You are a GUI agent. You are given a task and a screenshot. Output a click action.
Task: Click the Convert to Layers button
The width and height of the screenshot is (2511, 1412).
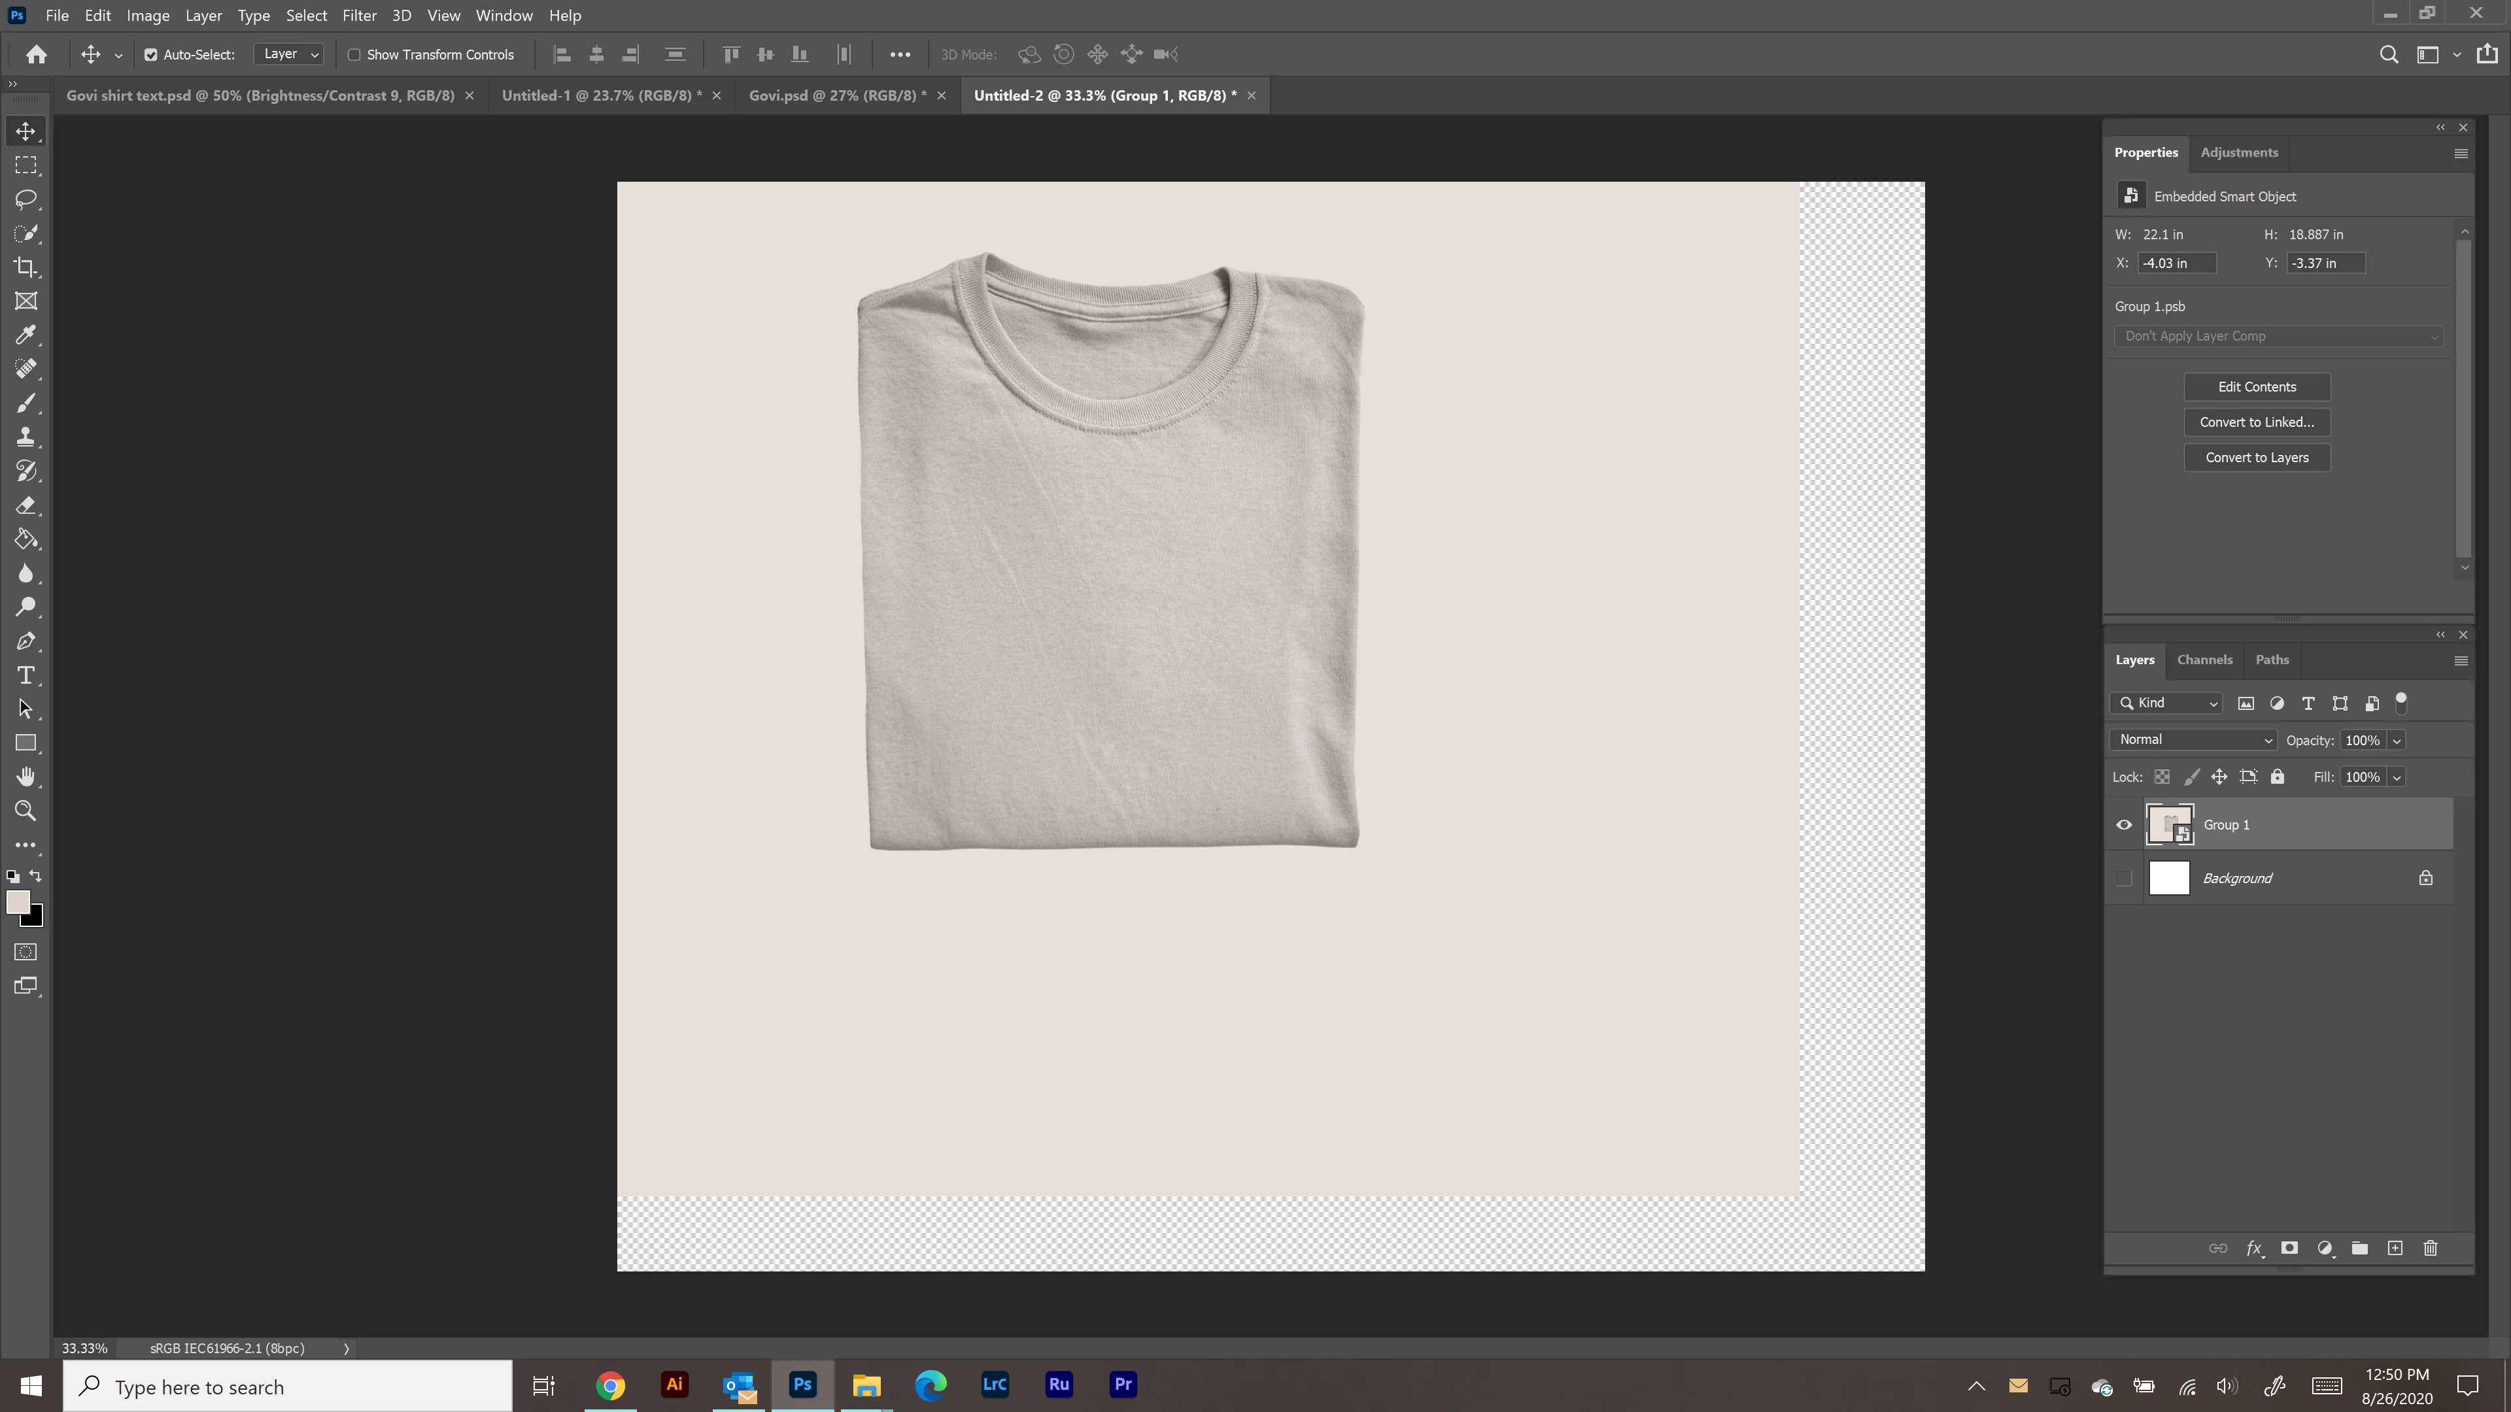tap(2257, 457)
